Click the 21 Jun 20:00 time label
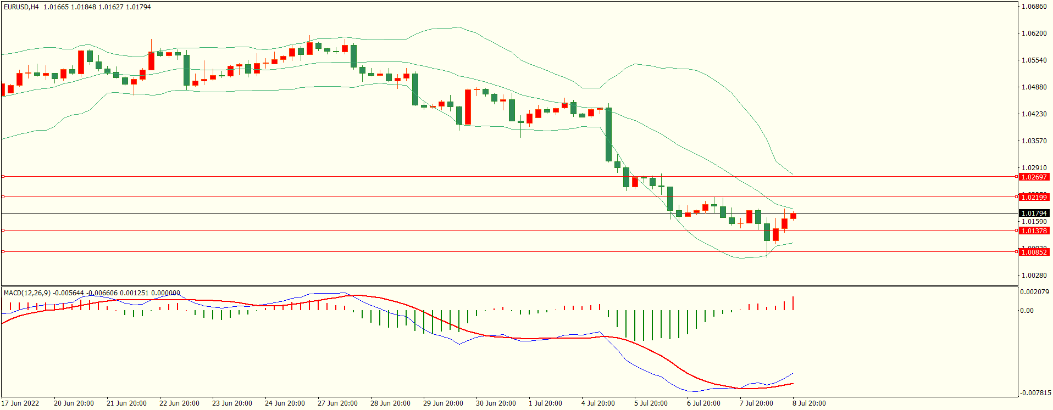The height and width of the screenshot is (410, 1053). 126,403
